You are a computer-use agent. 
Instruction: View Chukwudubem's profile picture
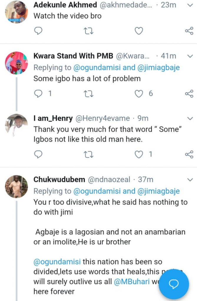point(16,187)
